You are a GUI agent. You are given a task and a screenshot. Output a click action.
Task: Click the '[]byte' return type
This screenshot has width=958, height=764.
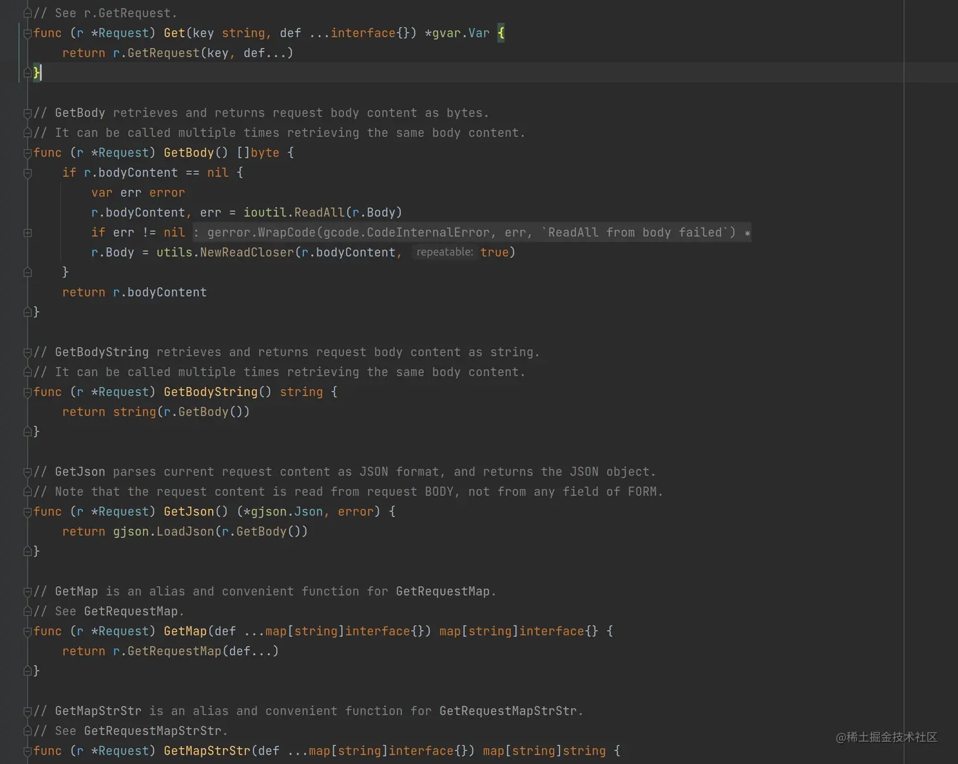258,153
